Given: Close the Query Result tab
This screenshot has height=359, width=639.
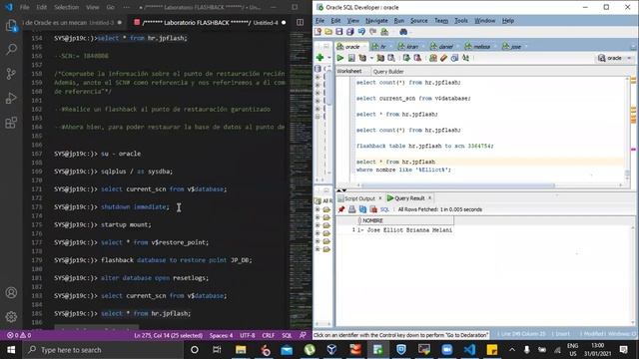Looking at the screenshot, I should click(429, 197).
